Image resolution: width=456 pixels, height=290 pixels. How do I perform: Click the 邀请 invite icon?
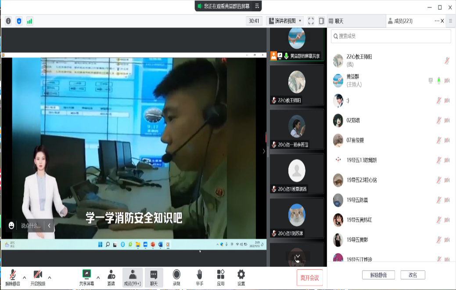111,277
